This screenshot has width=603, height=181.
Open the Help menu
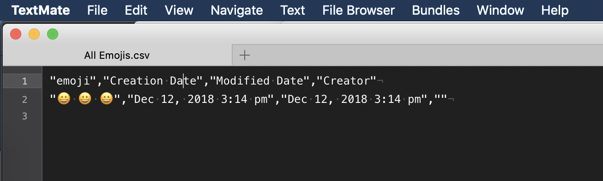pos(555,10)
